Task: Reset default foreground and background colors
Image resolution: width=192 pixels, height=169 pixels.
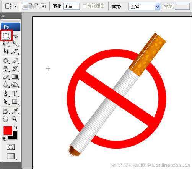Action: tap(4, 139)
